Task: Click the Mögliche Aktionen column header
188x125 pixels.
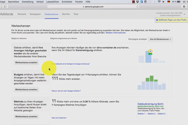Action: point(19,38)
